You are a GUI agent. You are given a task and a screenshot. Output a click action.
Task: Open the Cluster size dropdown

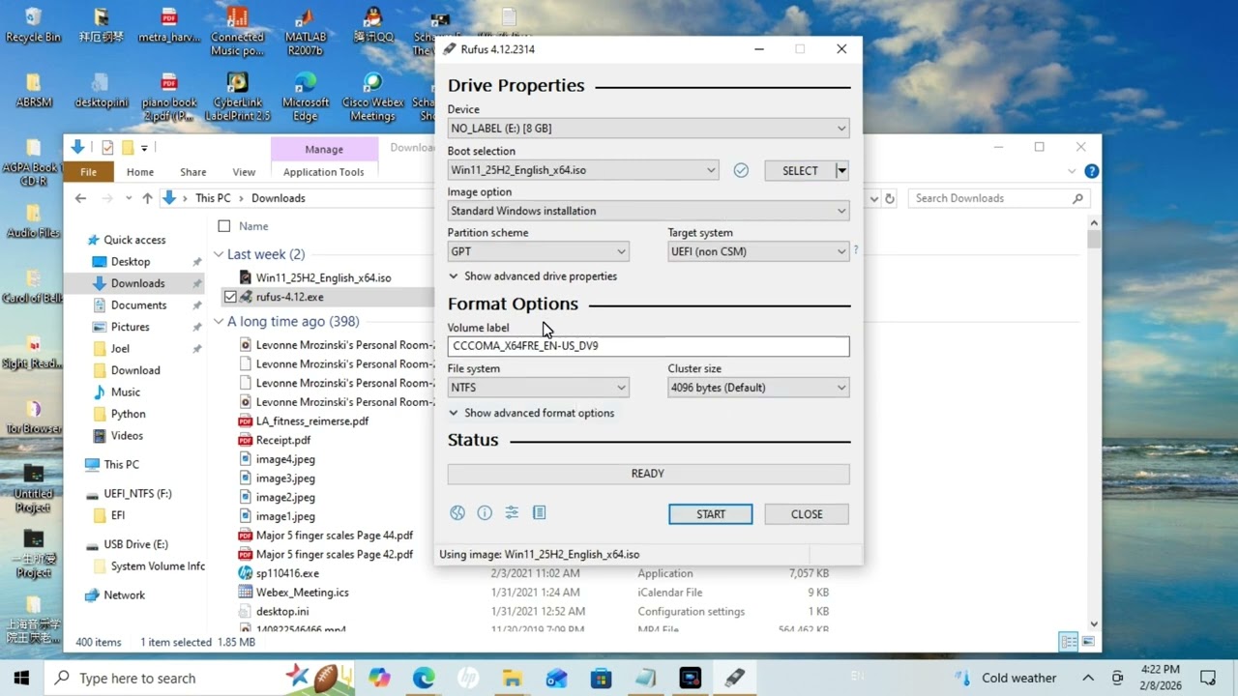click(758, 388)
